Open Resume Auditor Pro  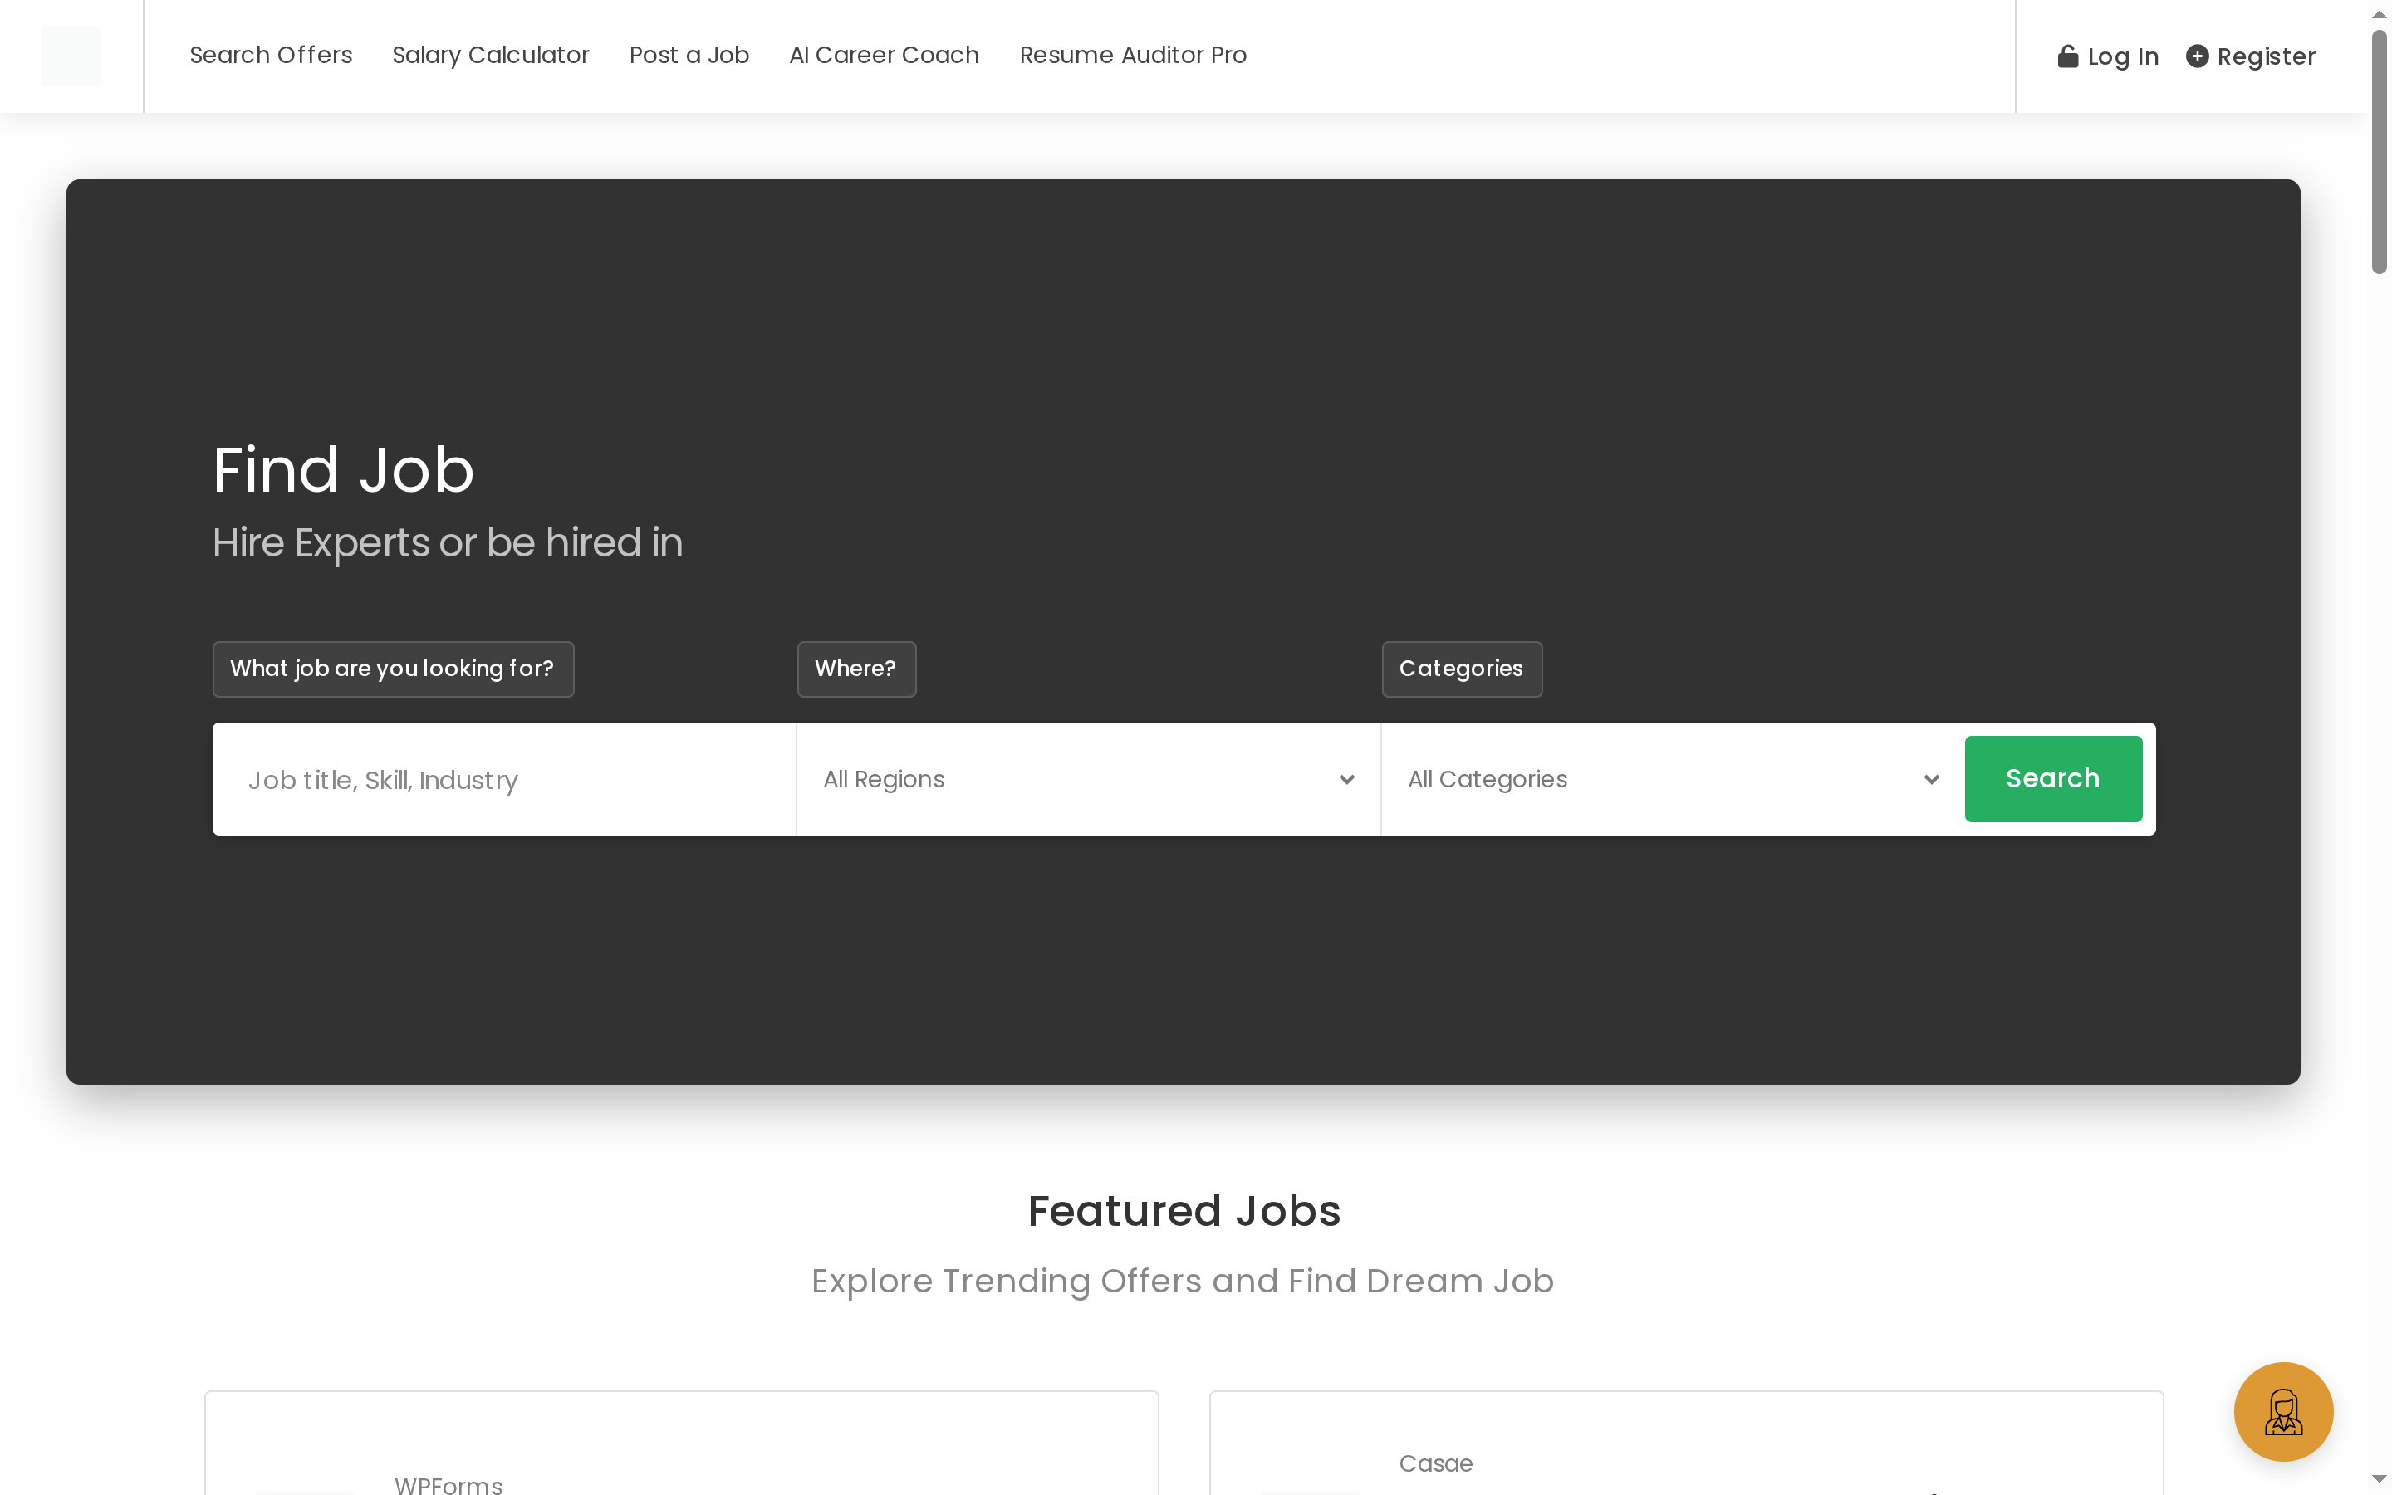tap(1133, 56)
